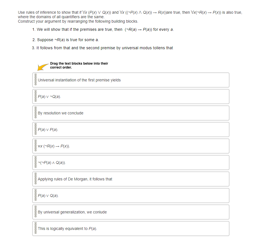Select the 'P(a) ∨ ¬Q(a)' text block
The image size is (253, 240).
[131, 97]
